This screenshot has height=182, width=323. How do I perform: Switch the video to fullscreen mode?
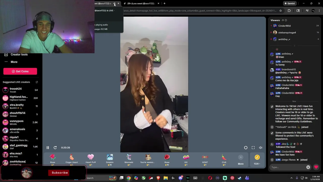253,148
